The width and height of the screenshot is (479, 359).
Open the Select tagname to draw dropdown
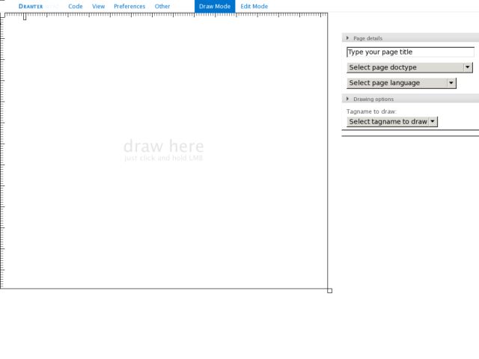(x=392, y=121)
